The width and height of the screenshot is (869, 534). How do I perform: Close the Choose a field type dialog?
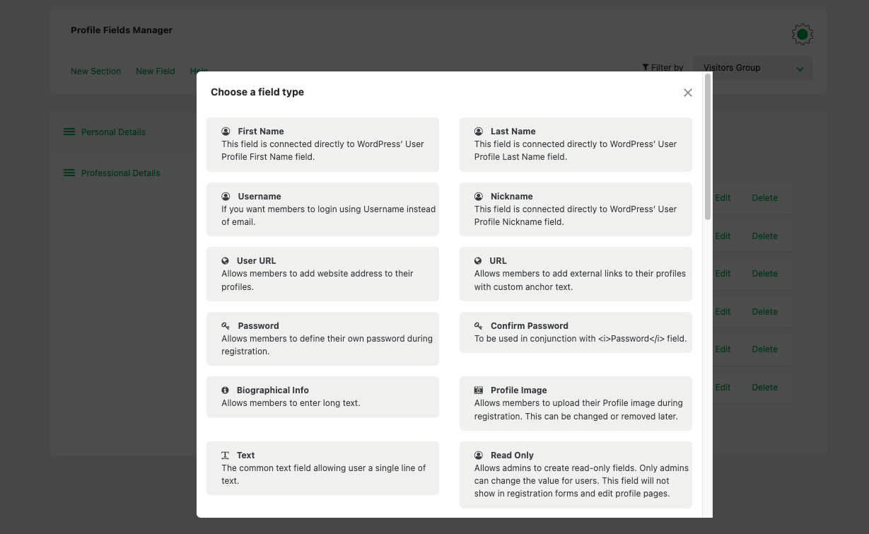687,93
